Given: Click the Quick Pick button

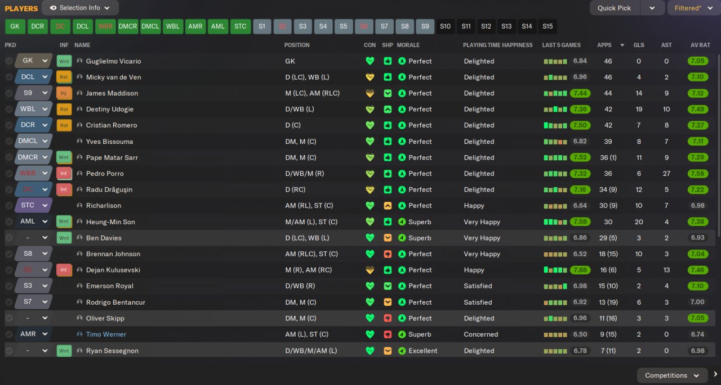Looking at the screenshot, I should click(x=615, y=8).
